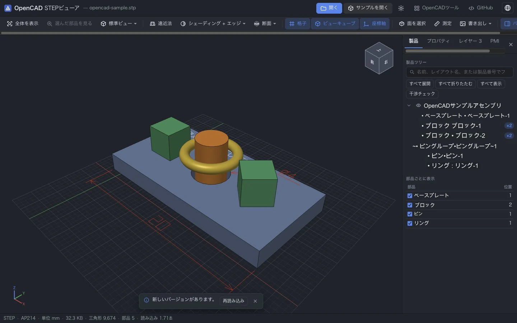Focus the 製品ツリー search field
Viewport: 517px width, 323px height.
[x=460, y=72]
